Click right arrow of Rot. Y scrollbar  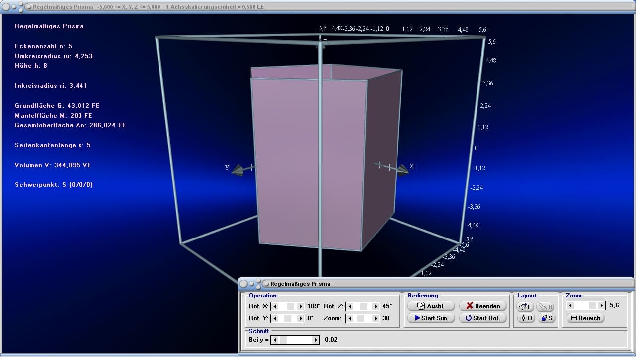301,318
